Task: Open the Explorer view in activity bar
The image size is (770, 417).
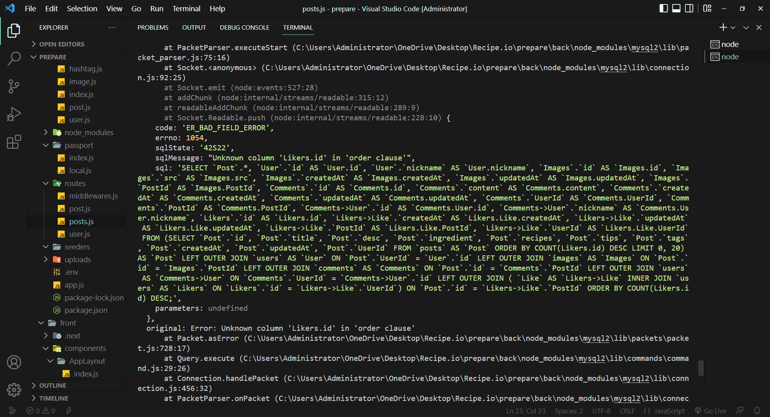Action: coord(14,31)
